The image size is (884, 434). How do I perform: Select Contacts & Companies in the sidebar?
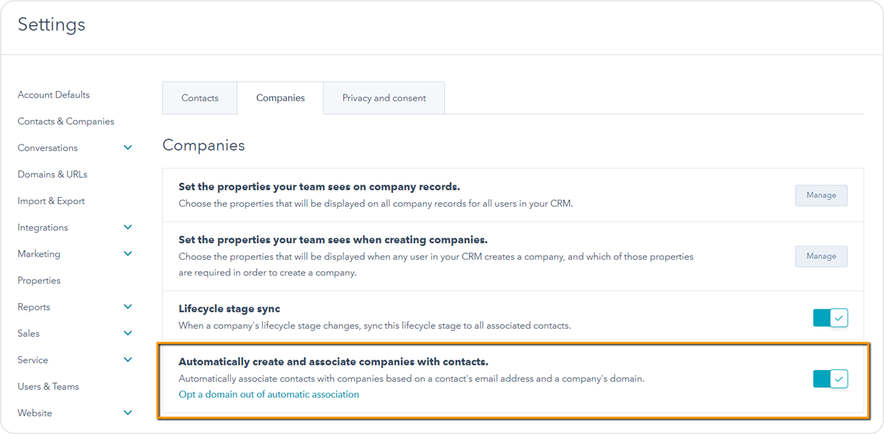65,121
